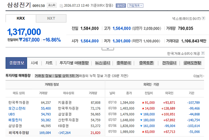Screen dimensions: 209x140
Task: Toggle the 실시간 realtime button
Action: pos(121,5)
